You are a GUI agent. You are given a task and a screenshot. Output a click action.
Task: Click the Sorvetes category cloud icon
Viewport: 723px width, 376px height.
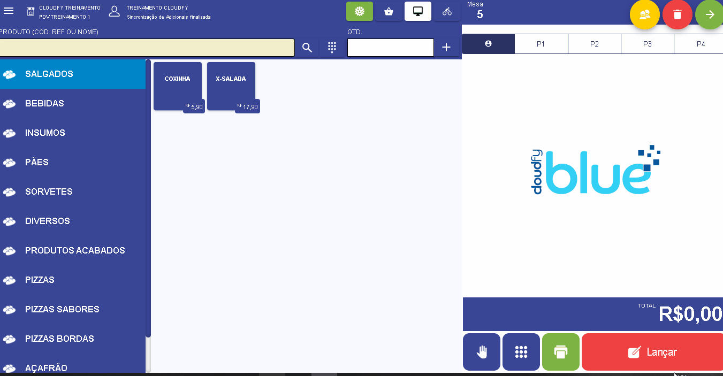pyautogui.click(x=9, y=192)
